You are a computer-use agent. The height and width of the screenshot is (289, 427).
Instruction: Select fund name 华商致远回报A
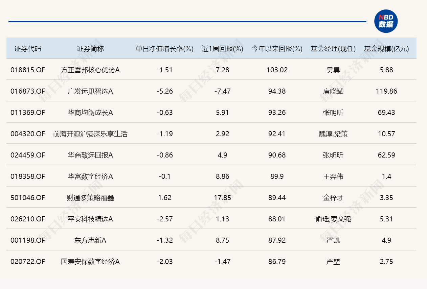click(90, 155)
